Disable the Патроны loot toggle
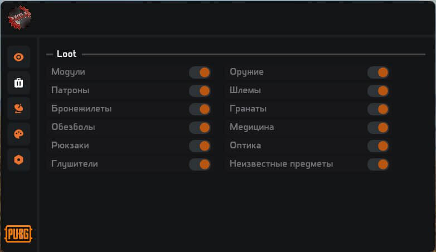The height and width of the screenshot is (252, 436). pos(200,91)
